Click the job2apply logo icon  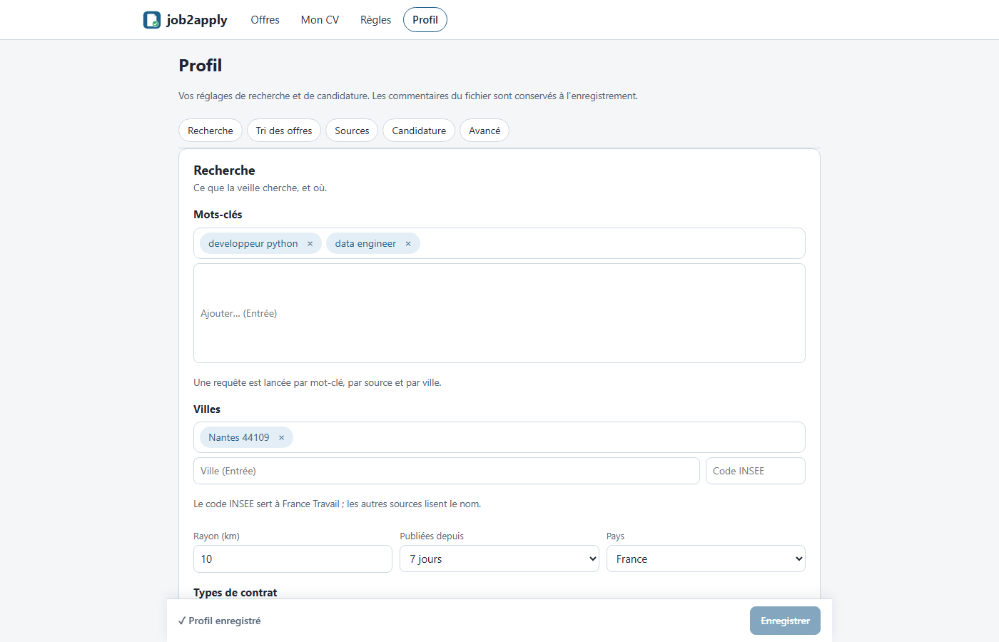coord(152,20)
